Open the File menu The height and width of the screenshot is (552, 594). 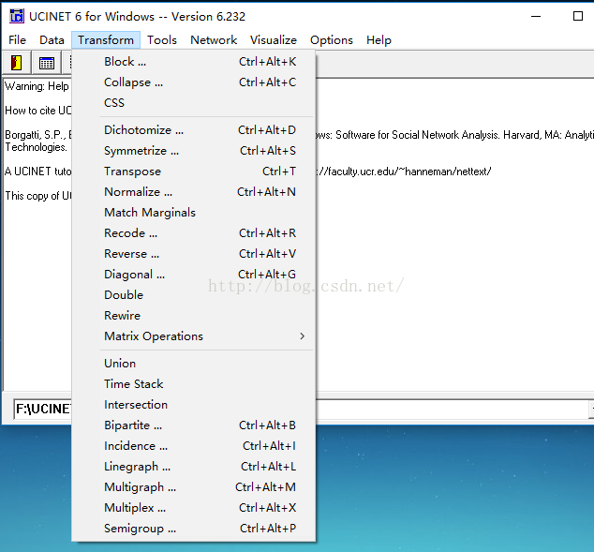(x=18, y=39)
